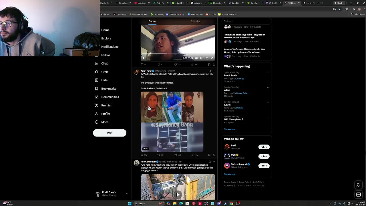Viewport: 366px width, 206px height.
Task: Open Explore in the X sidebar
Action: 106,38
